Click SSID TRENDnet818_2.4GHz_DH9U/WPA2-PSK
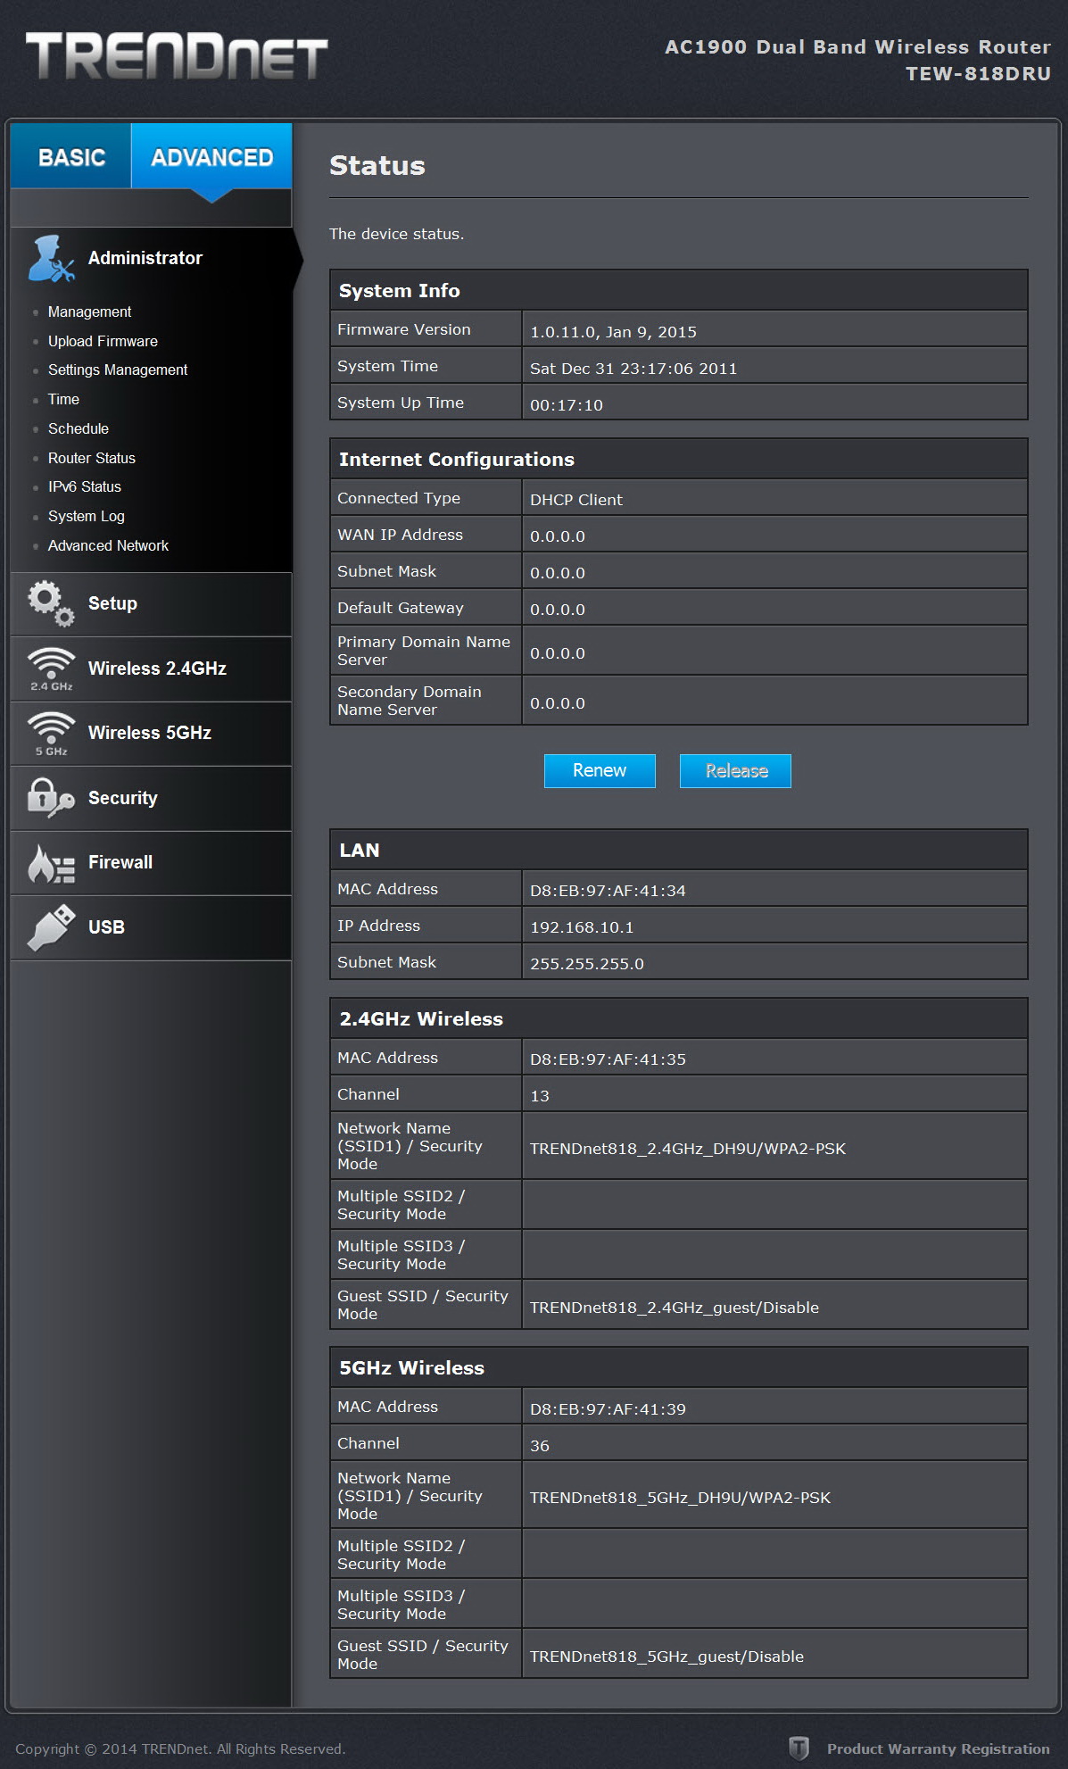The height and width of the screenshot is (1769, 1068). pos(687,1149)
